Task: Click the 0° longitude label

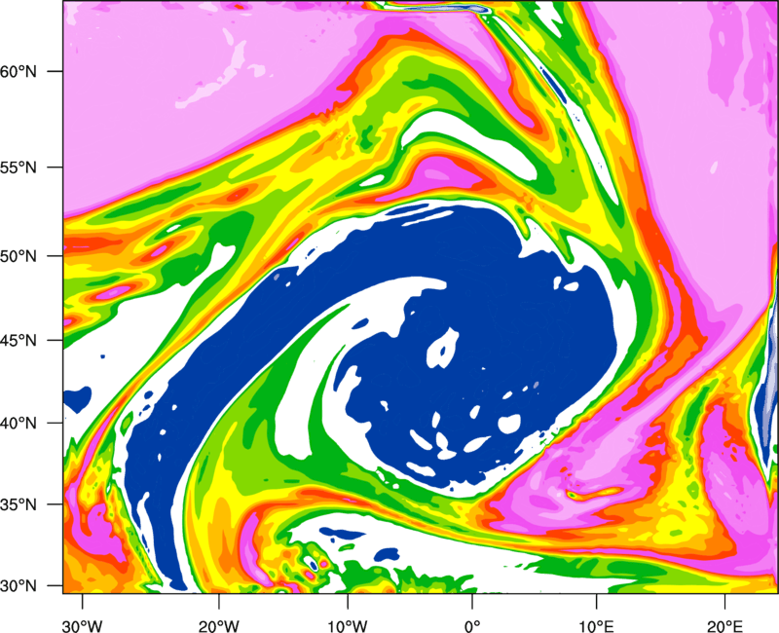Action: (x=472, y=626)
